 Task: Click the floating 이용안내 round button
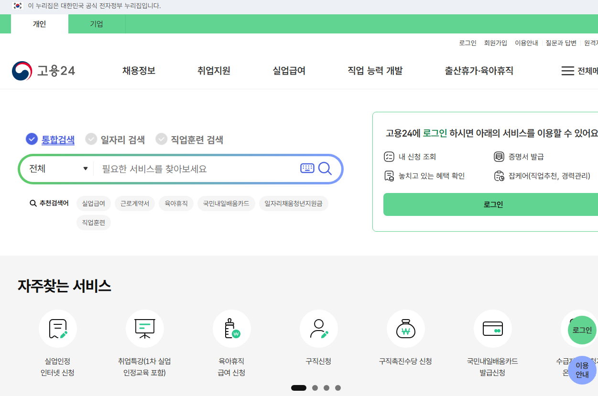tap(582, 370)
